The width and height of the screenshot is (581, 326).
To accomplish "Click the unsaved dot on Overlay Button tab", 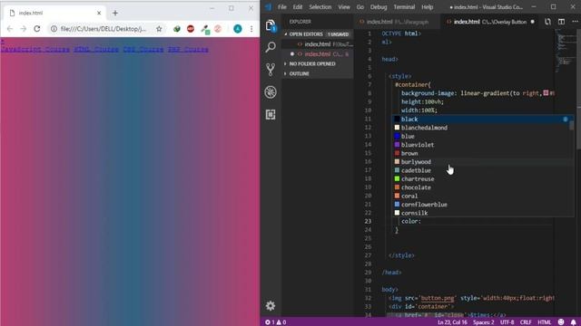I will [533, 22].
